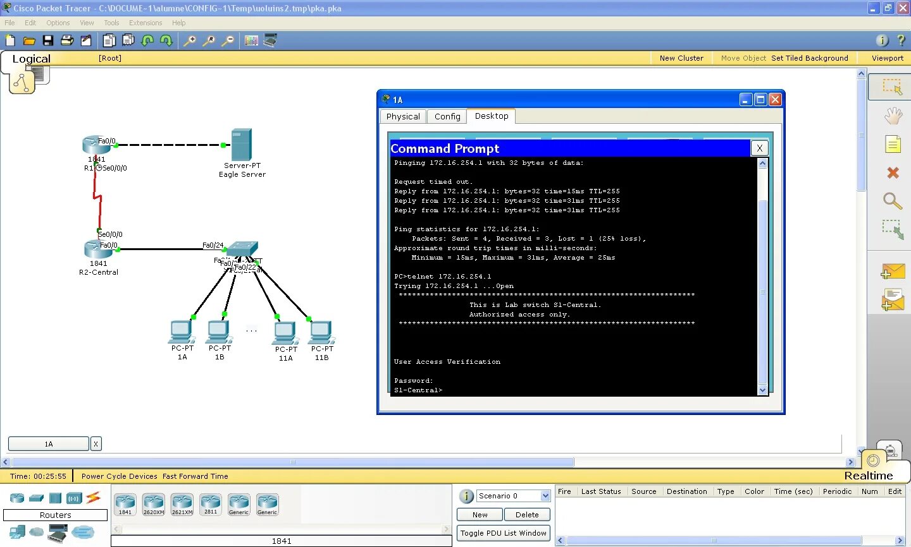
Task: Open the Extensions menu
Action: coord(146,23)
